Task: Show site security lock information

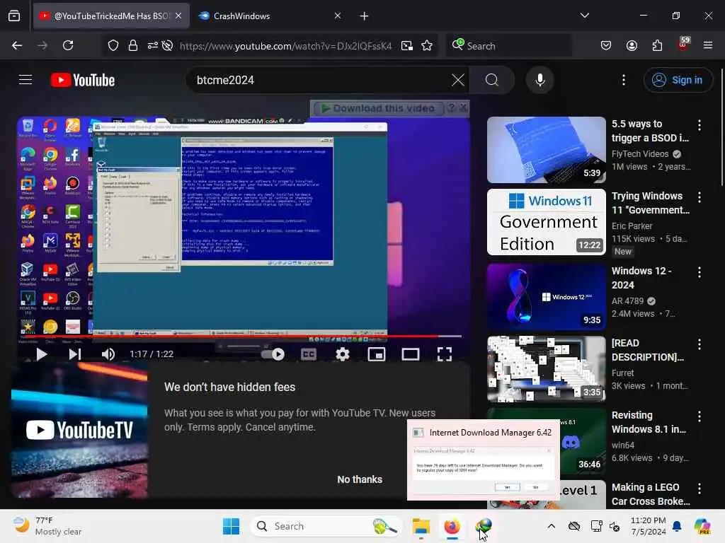Action: (132, 45)
